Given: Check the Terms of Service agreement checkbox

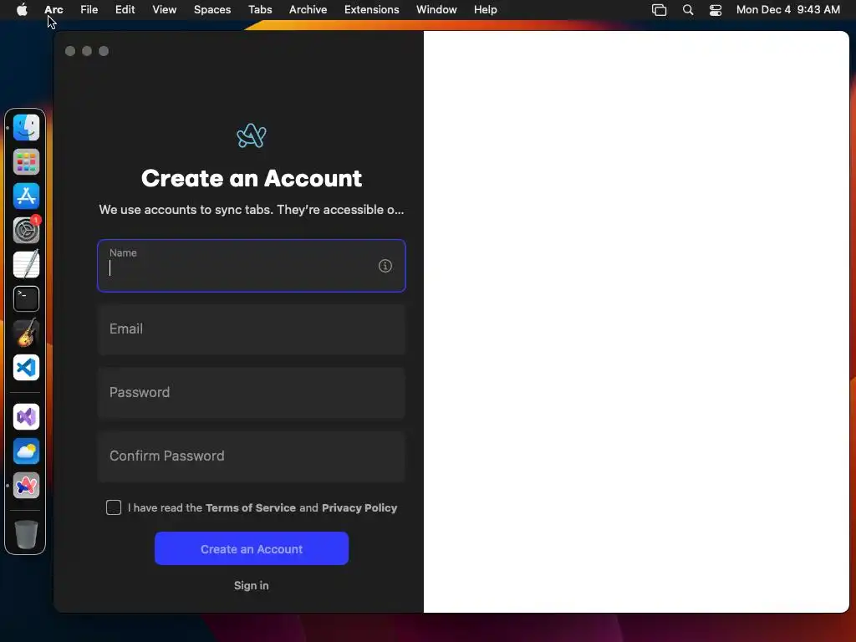Looking at the screenshot, I should pos(114,507).
